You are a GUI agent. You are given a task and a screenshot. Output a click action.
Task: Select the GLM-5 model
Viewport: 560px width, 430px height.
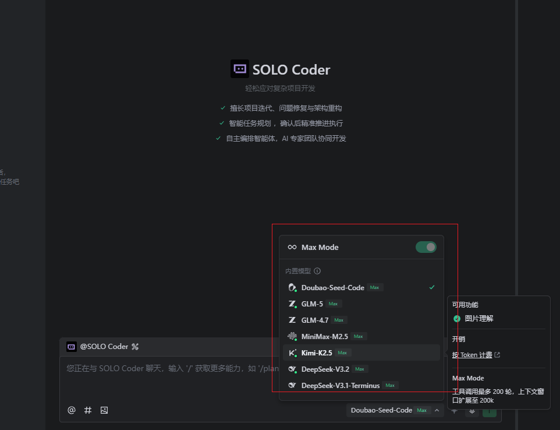coord(361,304)
